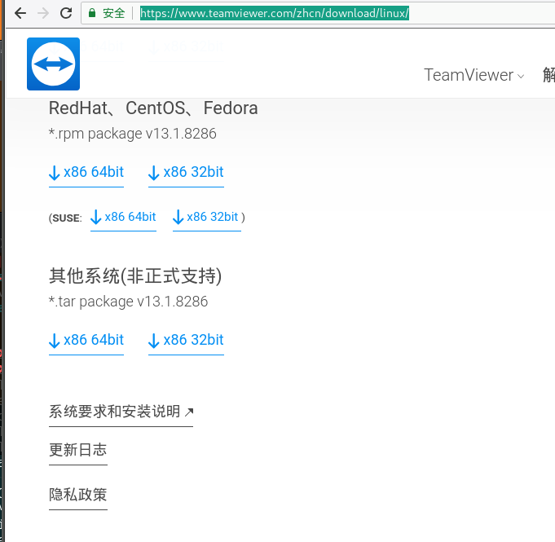The image size is (555, 542).
Task: Download the rpm package x86 64bit
Action: pyautogui.click(x=86, y=173)
